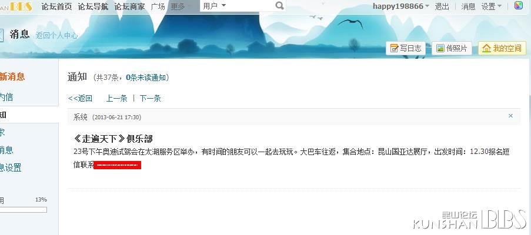
Task: Click the search magnifier icon
Action: (x=279, y=6)
